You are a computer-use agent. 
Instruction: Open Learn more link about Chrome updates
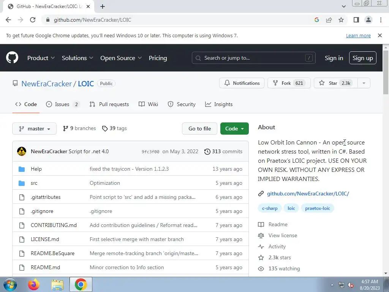point(358,35)
